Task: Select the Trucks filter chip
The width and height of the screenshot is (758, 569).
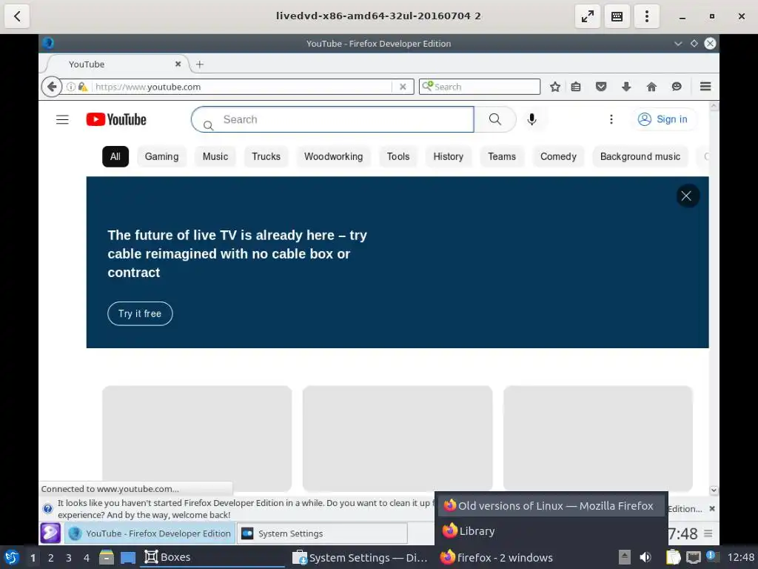Action: [x=266, y=156]
